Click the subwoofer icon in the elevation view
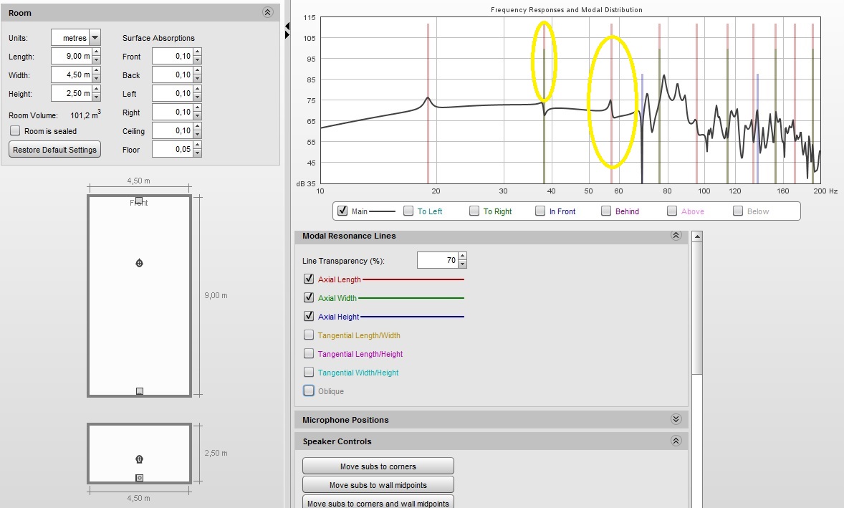 (x=140, y=477)
